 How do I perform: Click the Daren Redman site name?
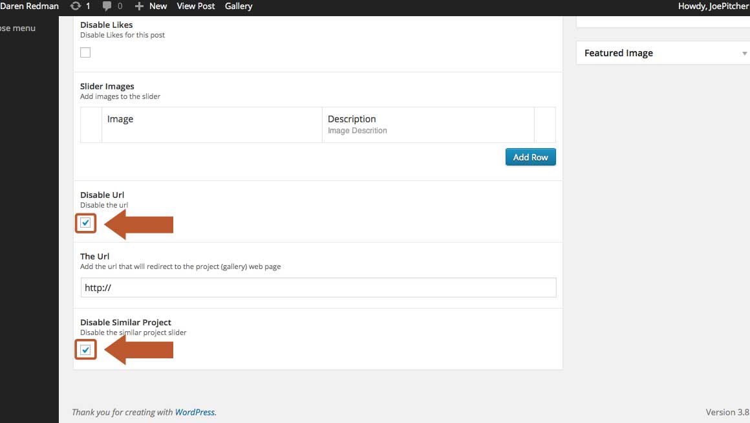point(29,6)
